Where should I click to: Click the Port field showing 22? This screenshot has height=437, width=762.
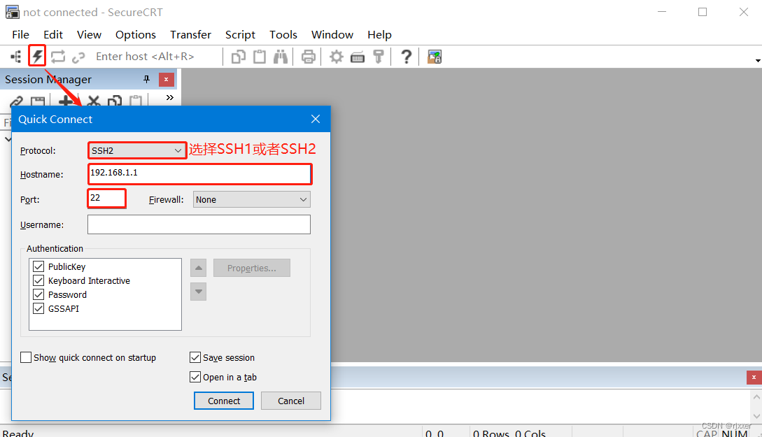(107, 199)
